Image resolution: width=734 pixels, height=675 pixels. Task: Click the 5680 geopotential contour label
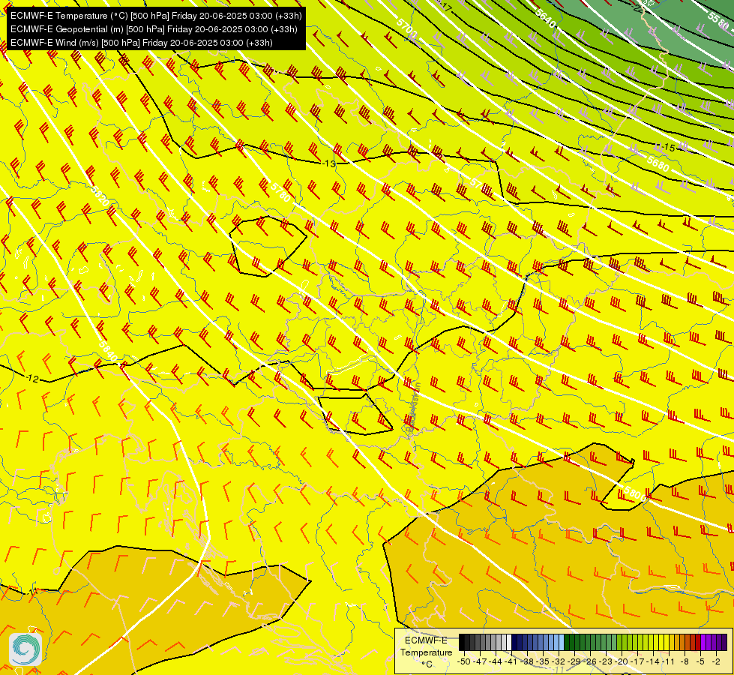[x=658, y=163]
